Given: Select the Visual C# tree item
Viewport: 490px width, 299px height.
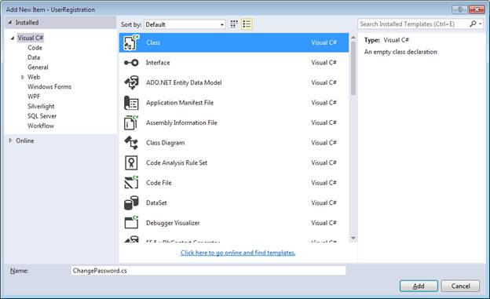Looking at the screenshot, I should click(x=31, y=38).
